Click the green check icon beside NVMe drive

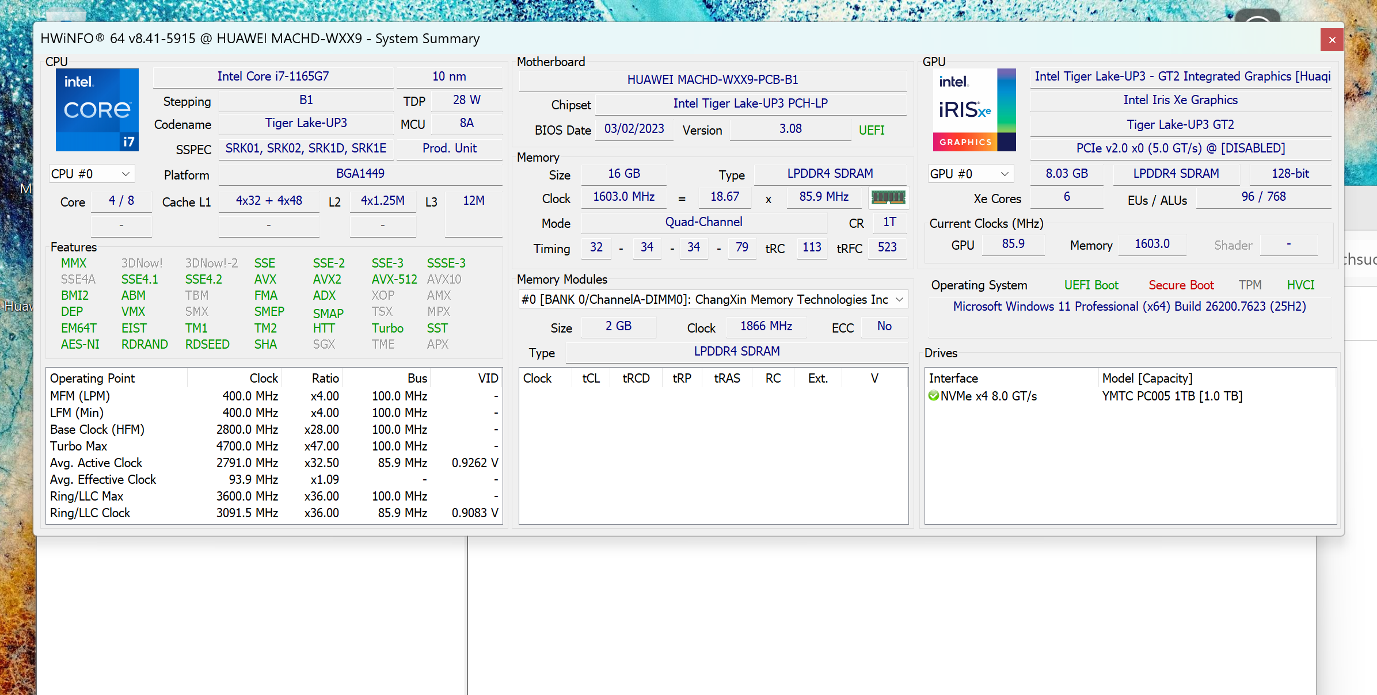click(x=934, y=396)
